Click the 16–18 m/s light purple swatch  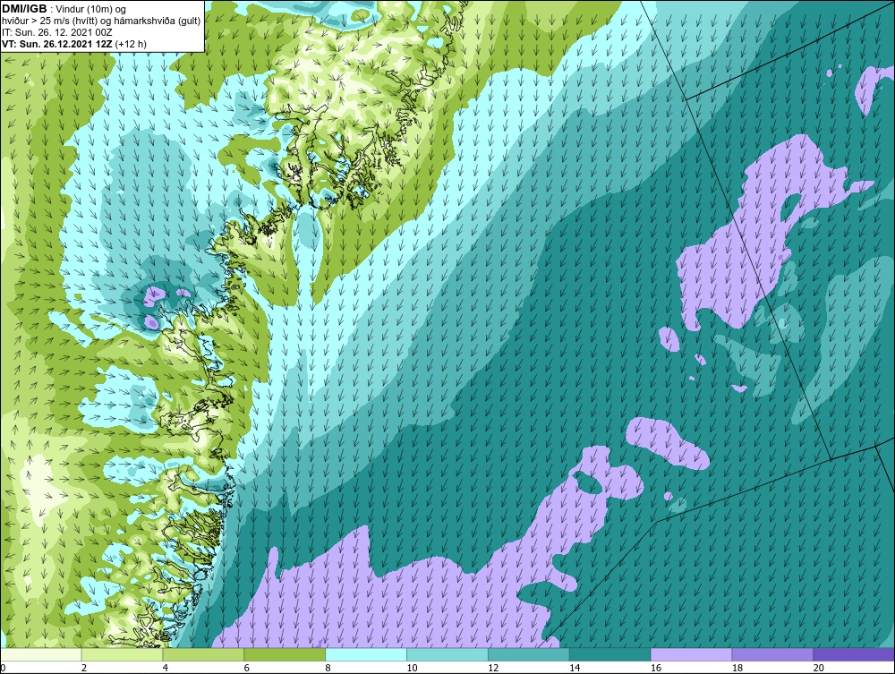tap(691, 654)
